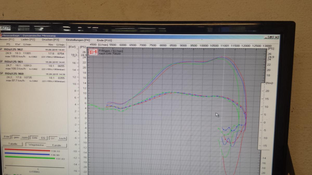Viewport: 312px width, 175px height.
Task: Select the EG correction standard
Action: [43, 138]
